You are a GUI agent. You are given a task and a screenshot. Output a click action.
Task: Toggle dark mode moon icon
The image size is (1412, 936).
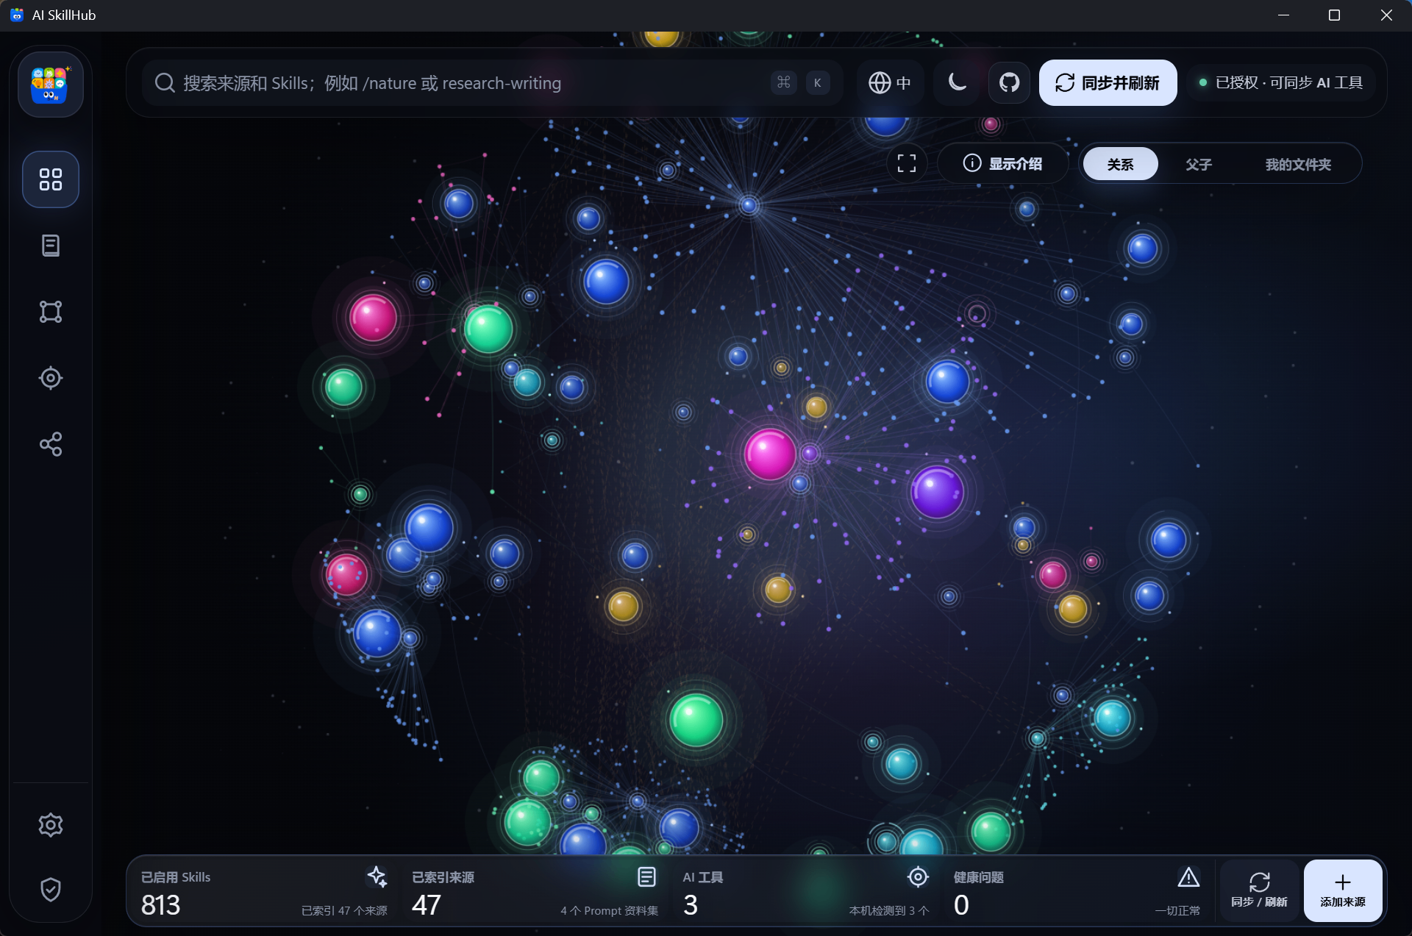point(957,82)
